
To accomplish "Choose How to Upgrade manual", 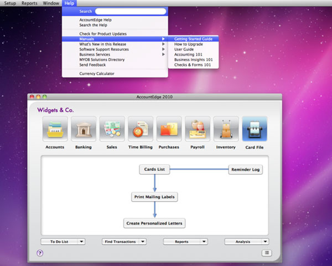I will pyautogui.click(x=193, y=44).
